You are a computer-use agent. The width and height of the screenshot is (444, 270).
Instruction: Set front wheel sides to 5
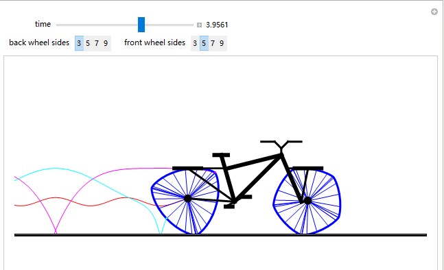(x=204, y=43)
